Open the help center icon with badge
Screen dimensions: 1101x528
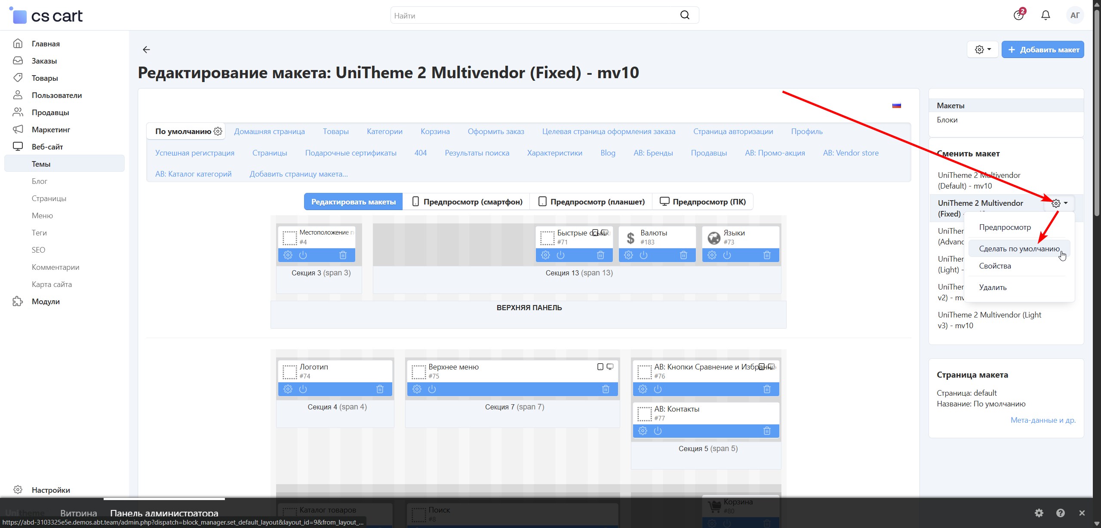click(x=1018, y=15)
